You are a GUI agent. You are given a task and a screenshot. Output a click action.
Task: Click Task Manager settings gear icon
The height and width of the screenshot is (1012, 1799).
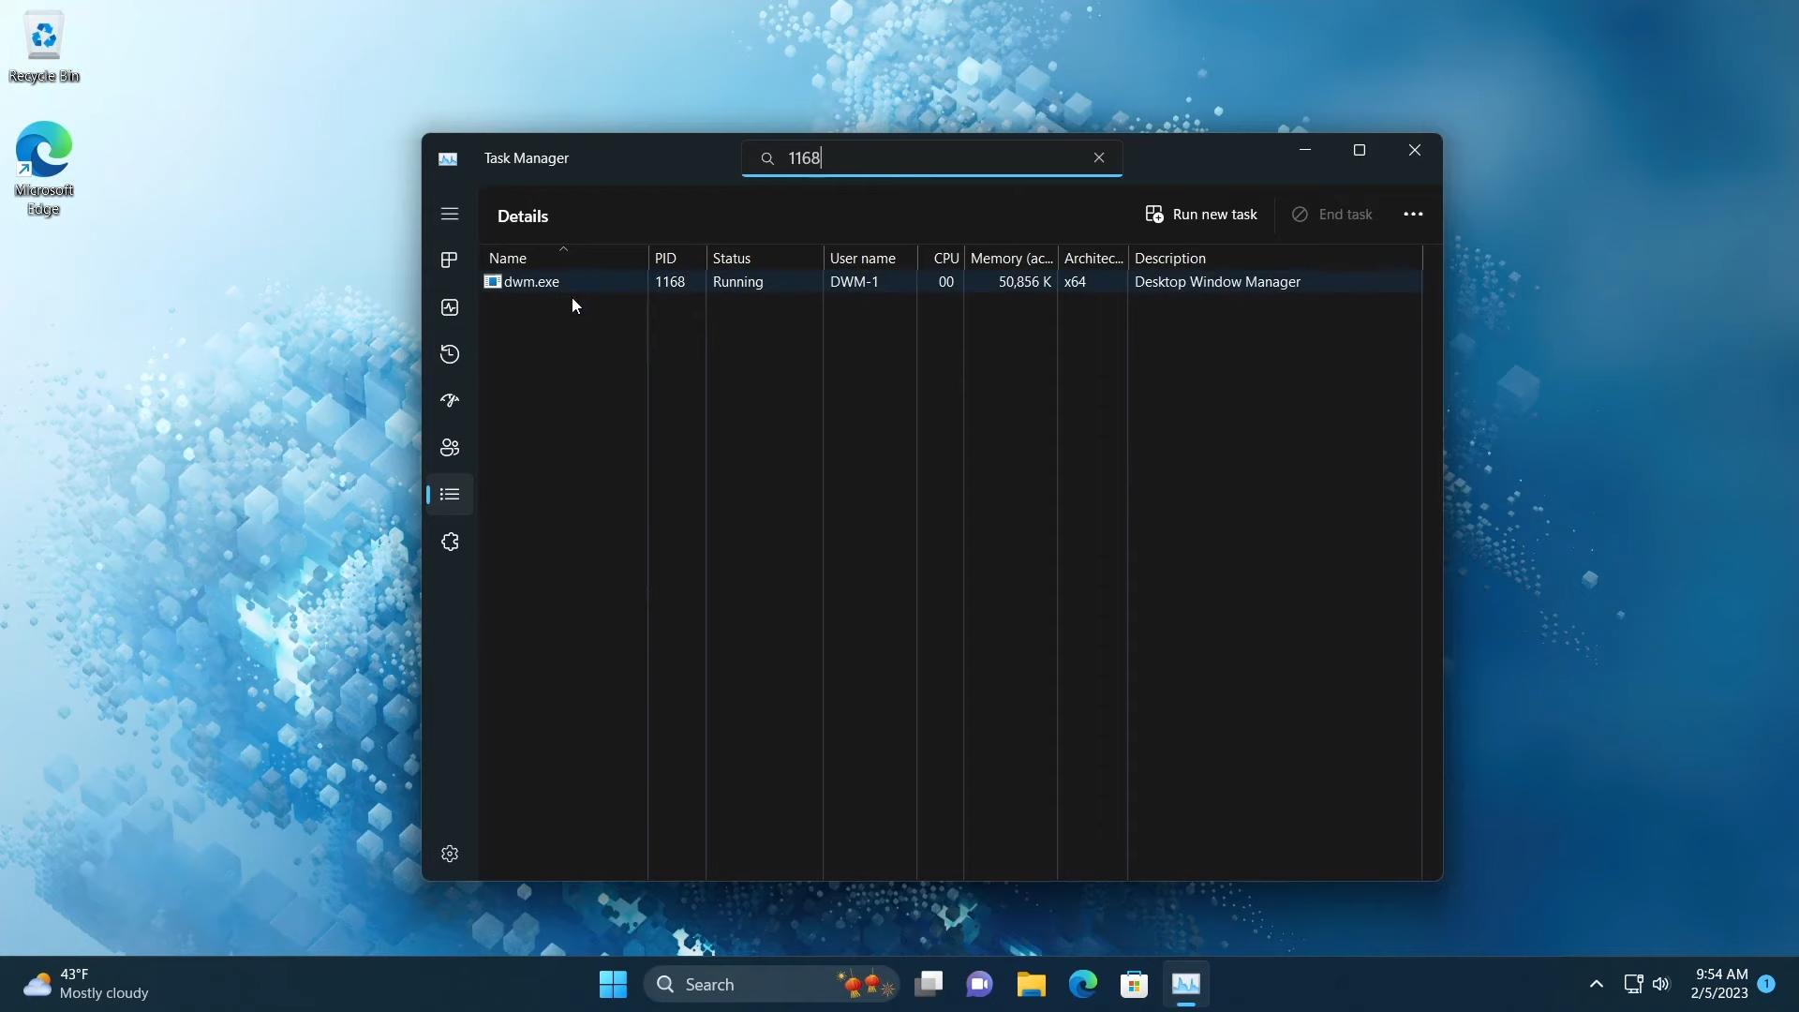pos(450,853)
